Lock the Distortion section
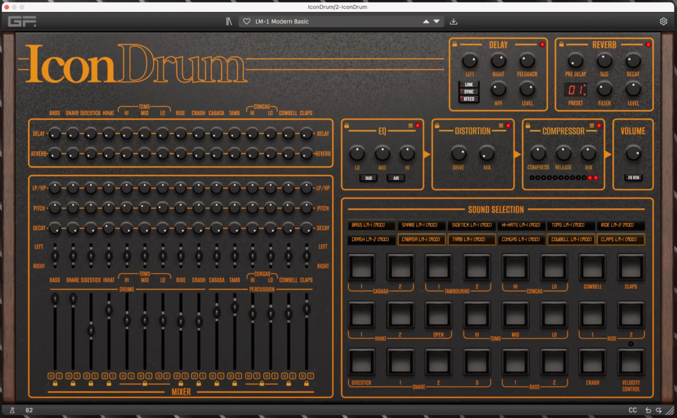Screen dimensions: 677x418 [x=437, y=125]
